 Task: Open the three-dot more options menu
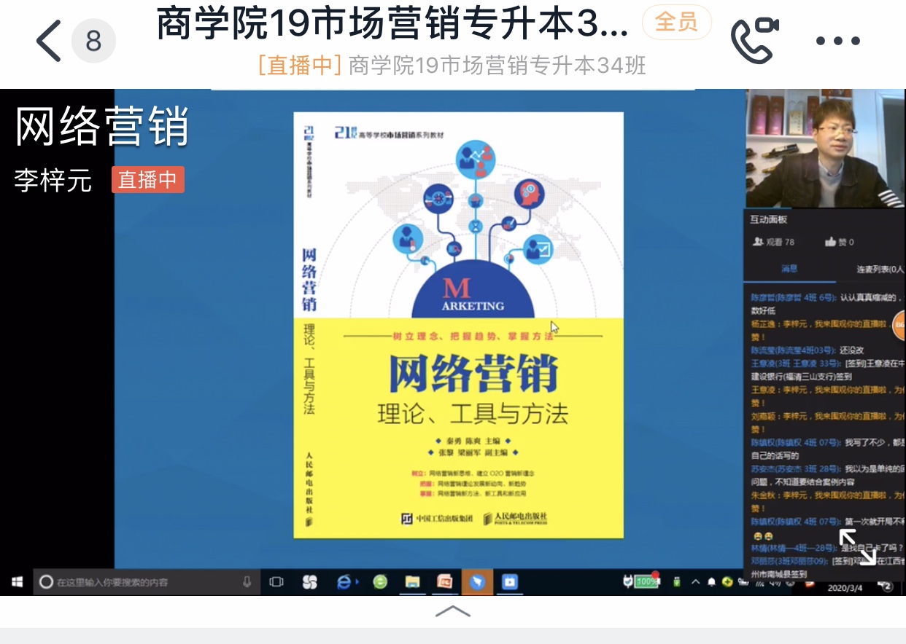[x=839, y=41]
